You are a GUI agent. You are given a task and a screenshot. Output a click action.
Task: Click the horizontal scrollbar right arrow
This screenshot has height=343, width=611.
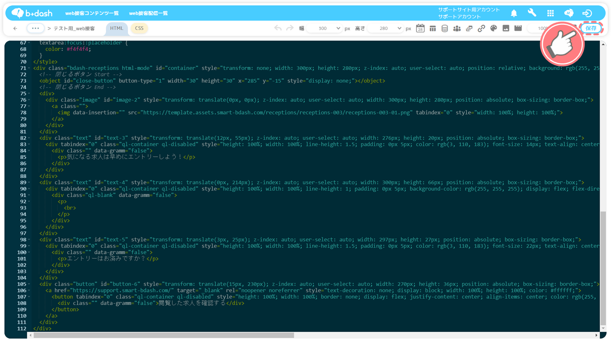[597, 335]
